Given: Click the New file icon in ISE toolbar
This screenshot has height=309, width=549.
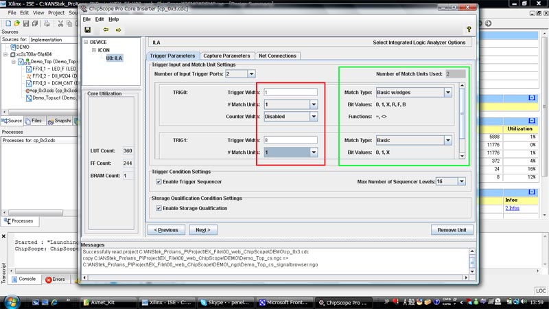Looking at the screenshot, I should tap(8, 23).
